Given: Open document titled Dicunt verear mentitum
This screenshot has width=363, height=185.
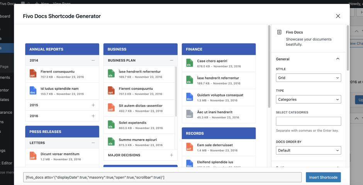Looking at the screenshot, I should (60, 154).
